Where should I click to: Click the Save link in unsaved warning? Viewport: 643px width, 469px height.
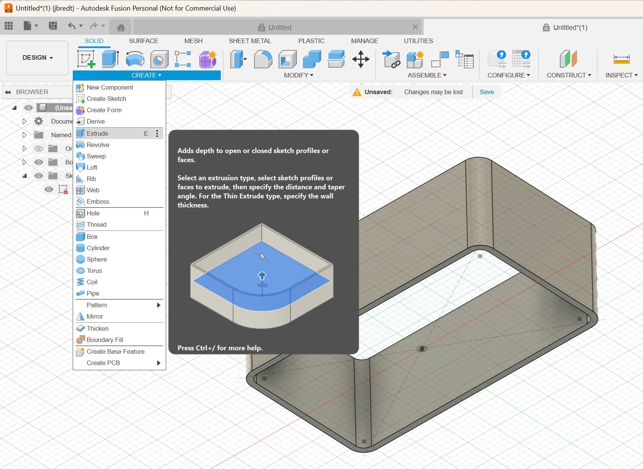tap(487, 92)
